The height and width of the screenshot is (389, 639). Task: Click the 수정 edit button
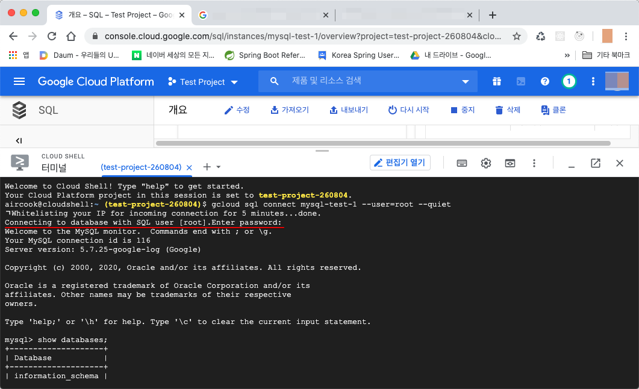click(237, 110)
